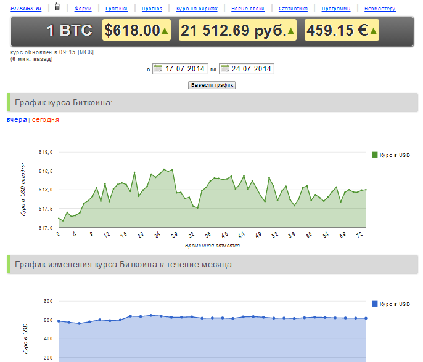Switch chart to сегодня

[46, 120]
